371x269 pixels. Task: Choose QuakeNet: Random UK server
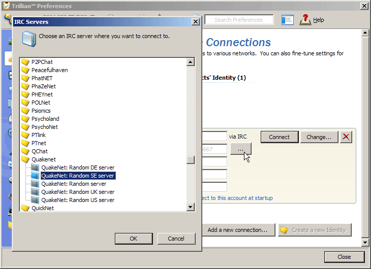[x=78, y=192]
